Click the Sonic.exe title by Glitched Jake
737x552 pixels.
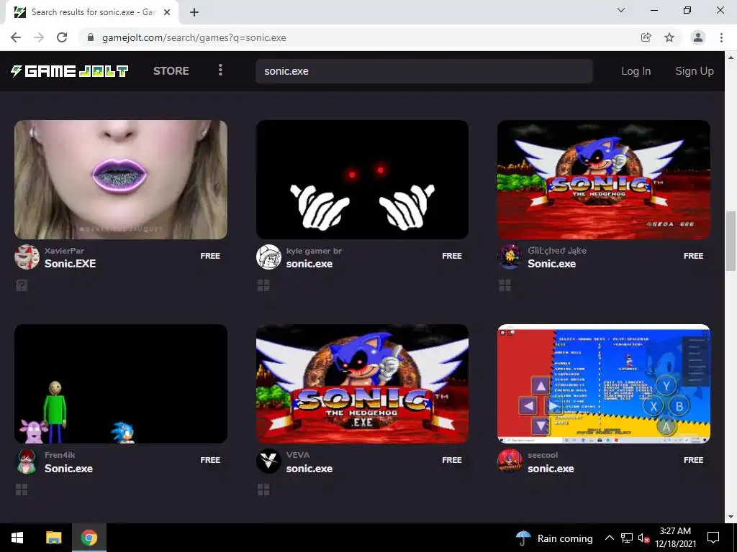[551, 264]
